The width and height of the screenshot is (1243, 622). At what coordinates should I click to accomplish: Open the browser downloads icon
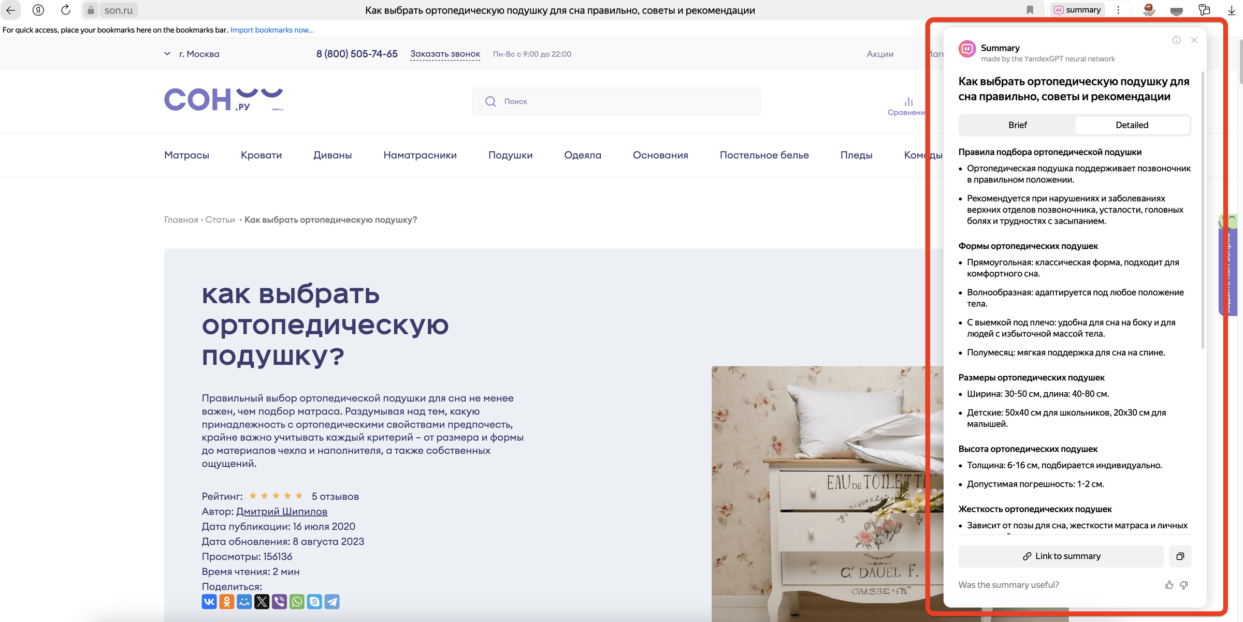[1232, 10]
